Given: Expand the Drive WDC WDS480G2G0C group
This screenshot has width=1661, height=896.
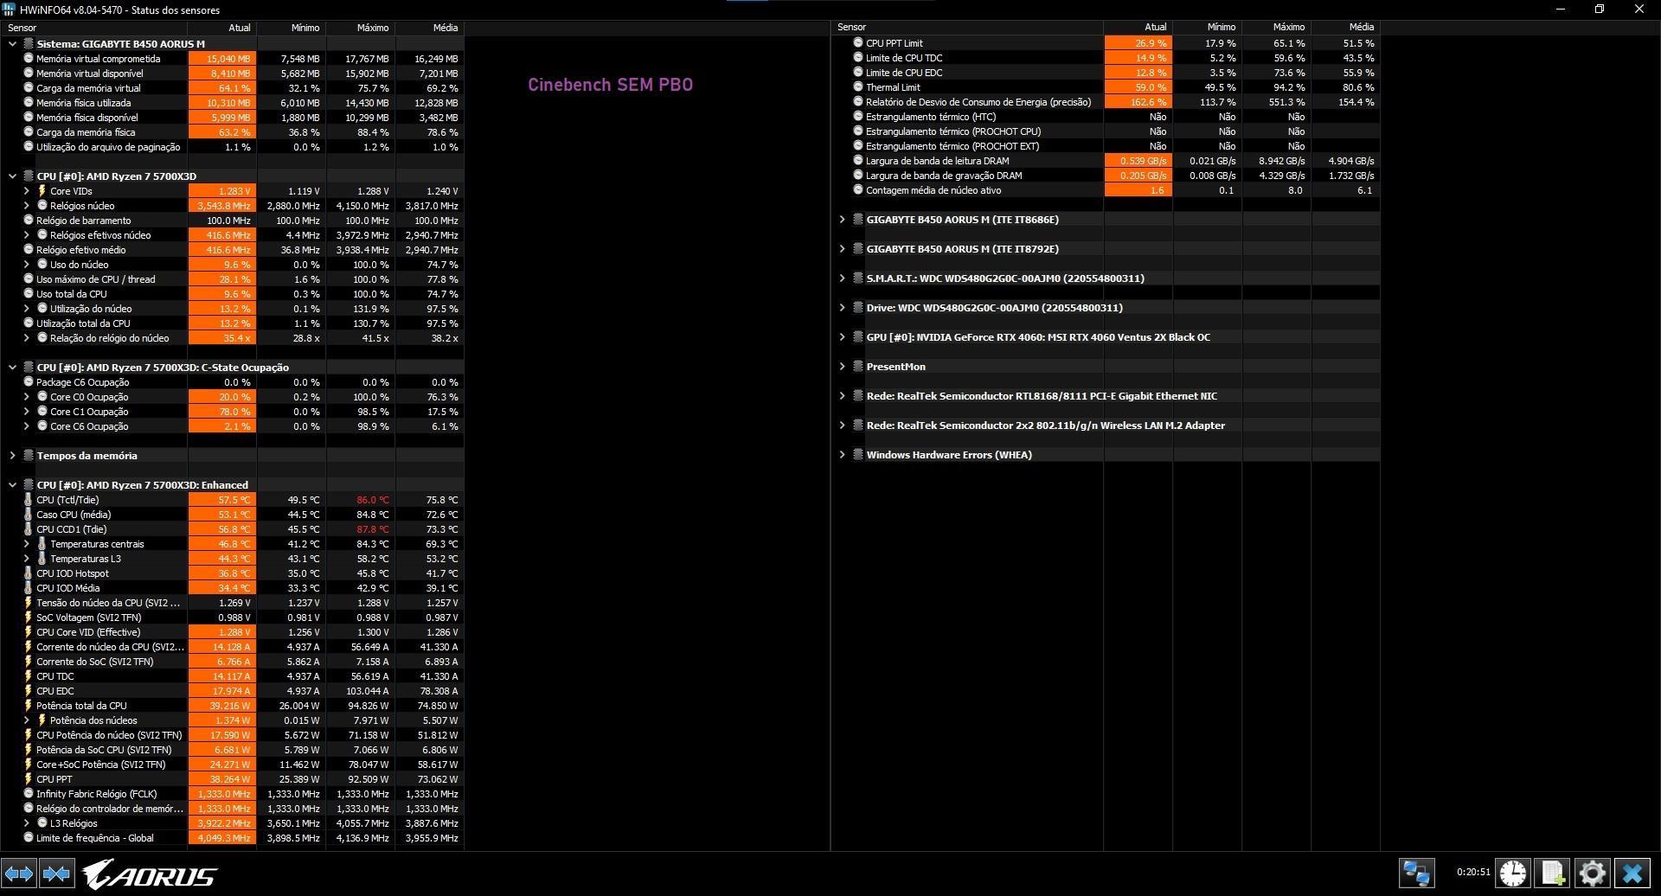Looking at the screenshot, I should pos(842,308).
